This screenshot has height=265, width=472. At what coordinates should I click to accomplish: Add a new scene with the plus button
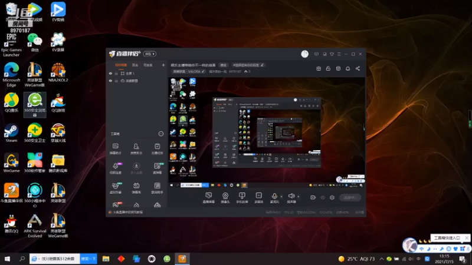pos(163,65)
